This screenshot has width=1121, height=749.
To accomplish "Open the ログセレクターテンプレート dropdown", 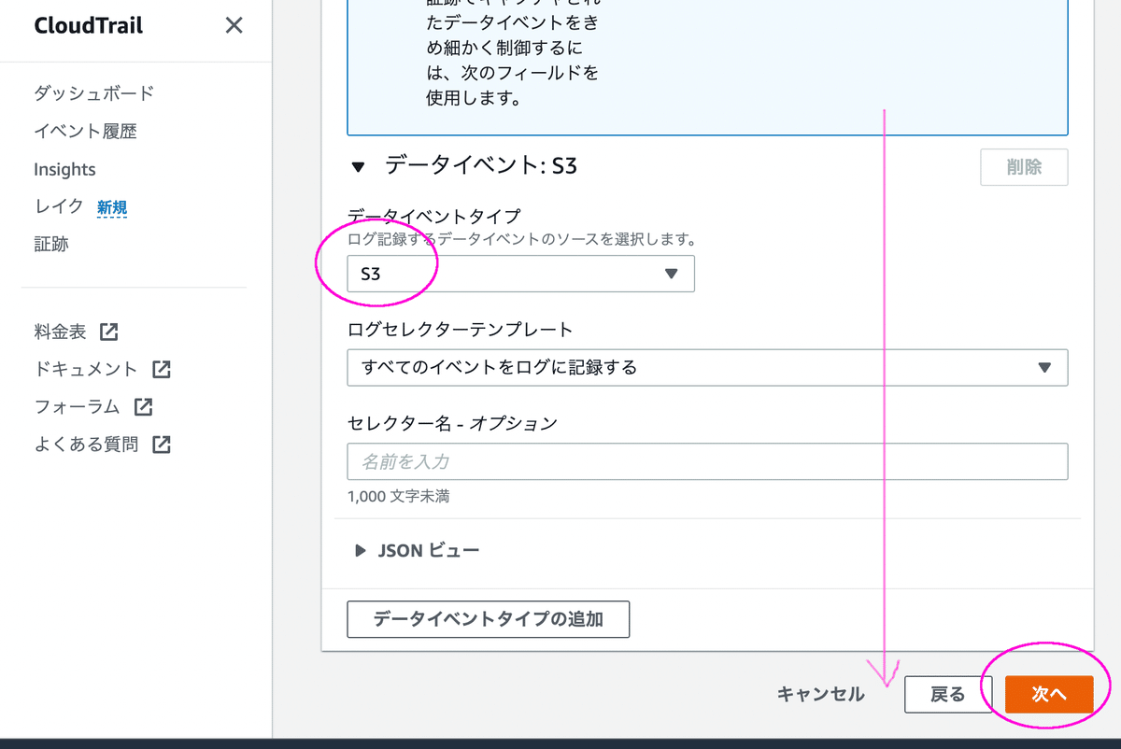I will click(x=707, y=367).
